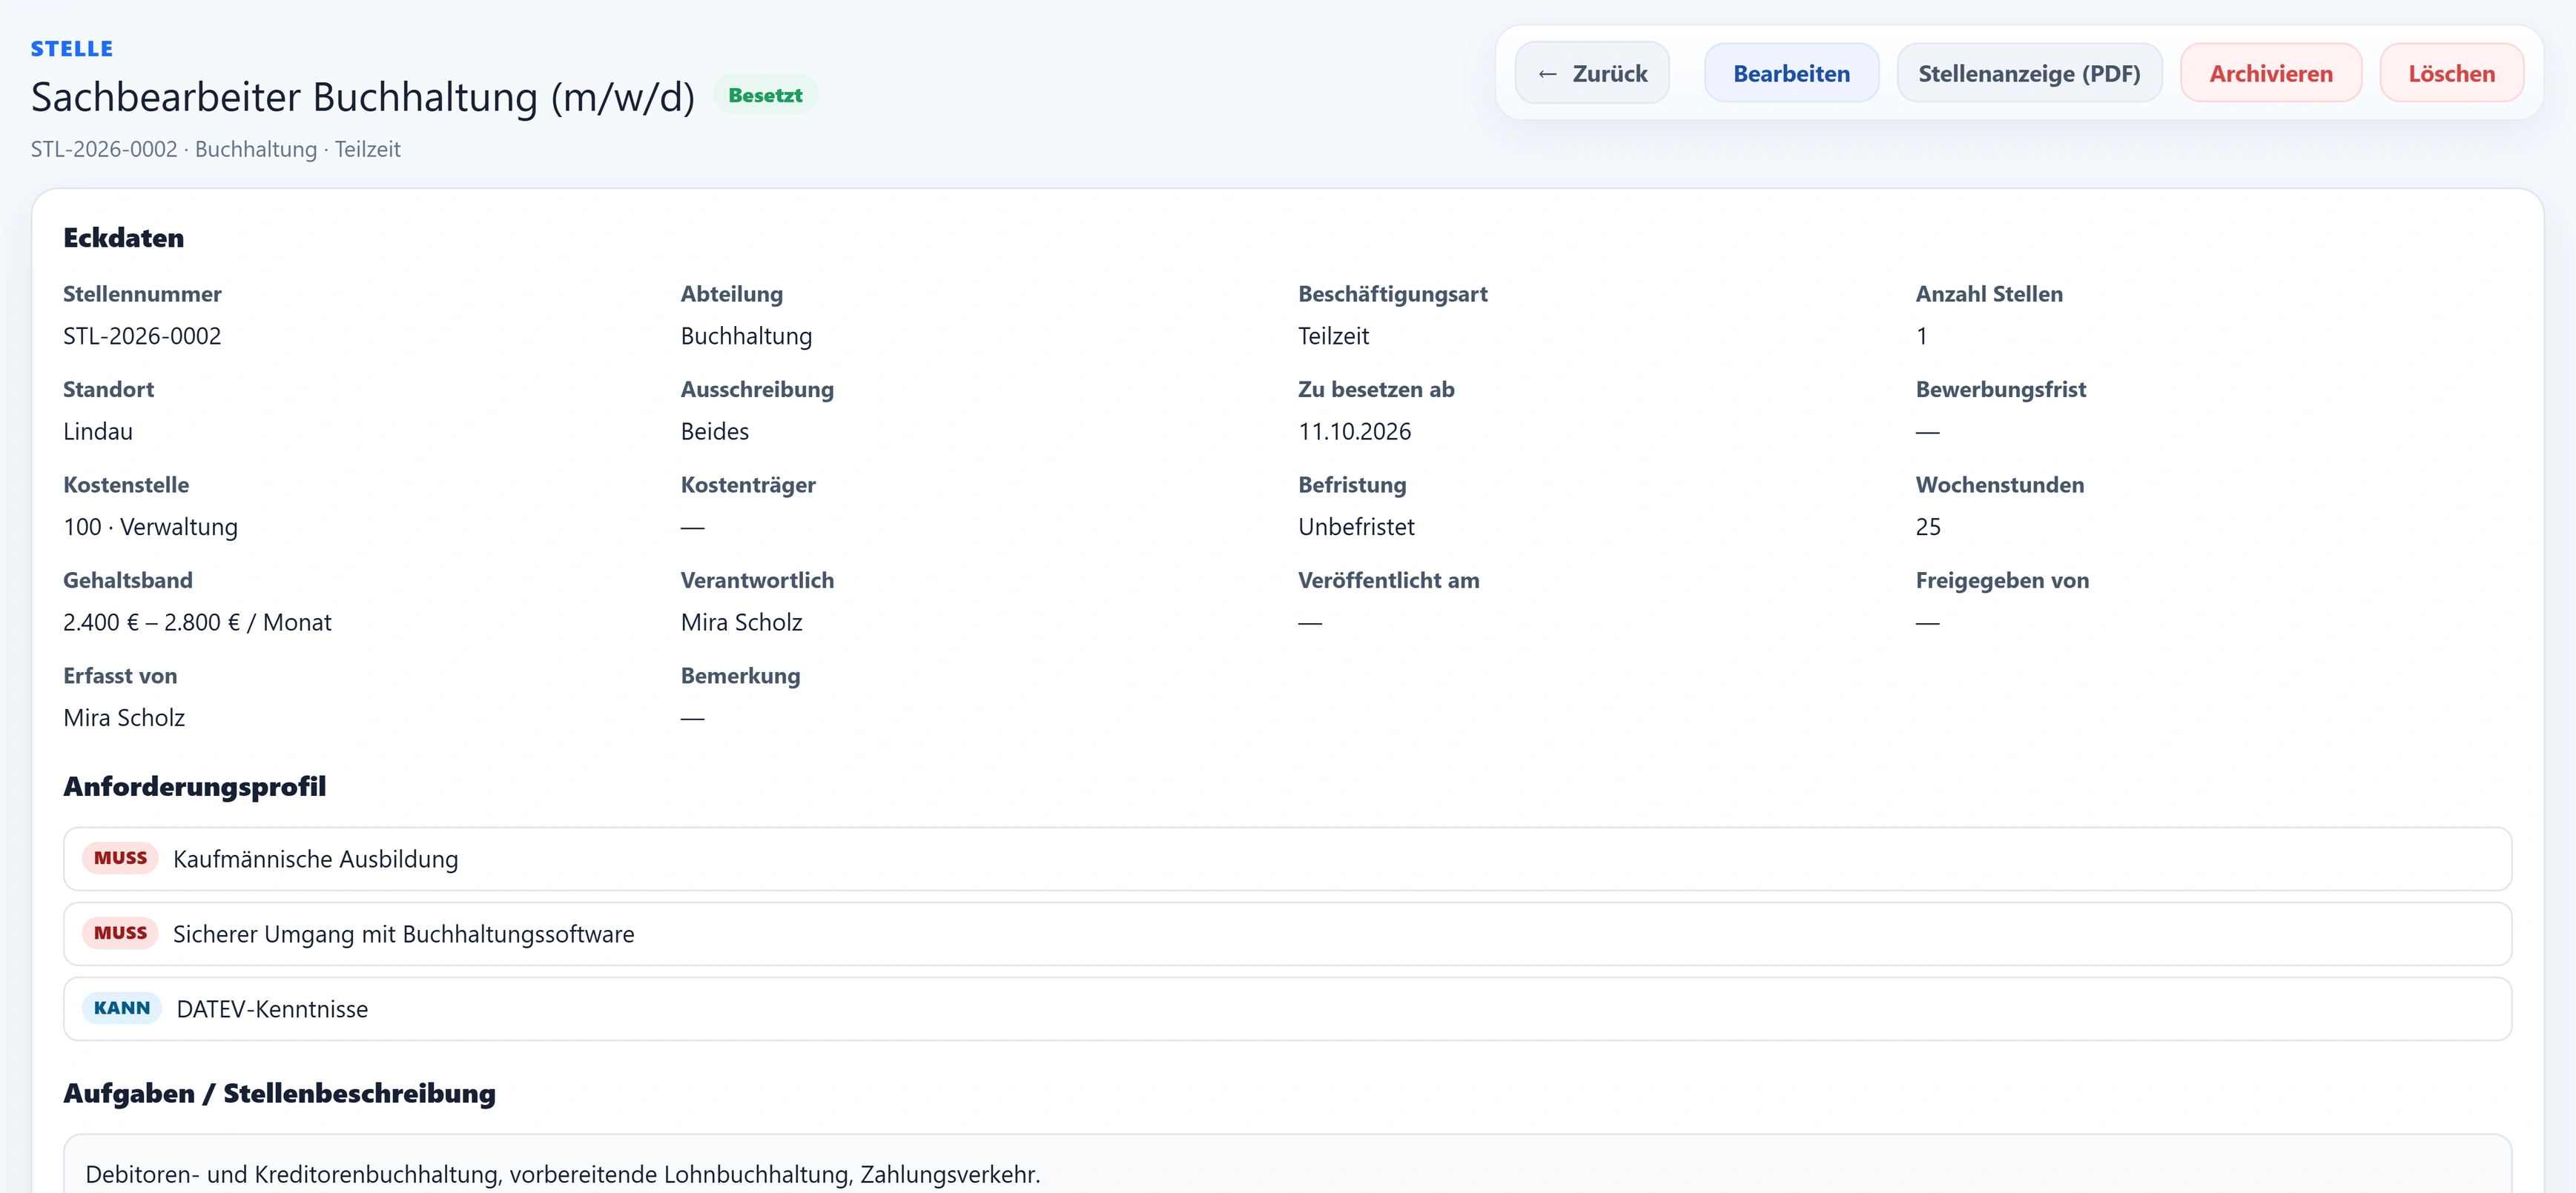Select the Anzahl Stellen value 1
The image size is (2576, 1193).
pyautogui.click(x=1921, y=336)
